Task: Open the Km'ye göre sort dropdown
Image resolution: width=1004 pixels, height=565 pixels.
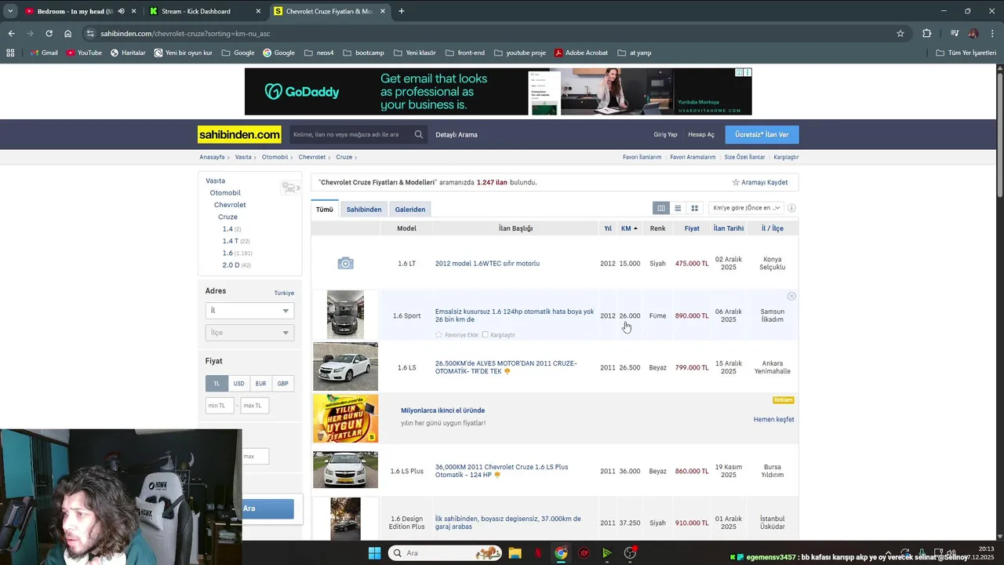Action: click(746, 208)
